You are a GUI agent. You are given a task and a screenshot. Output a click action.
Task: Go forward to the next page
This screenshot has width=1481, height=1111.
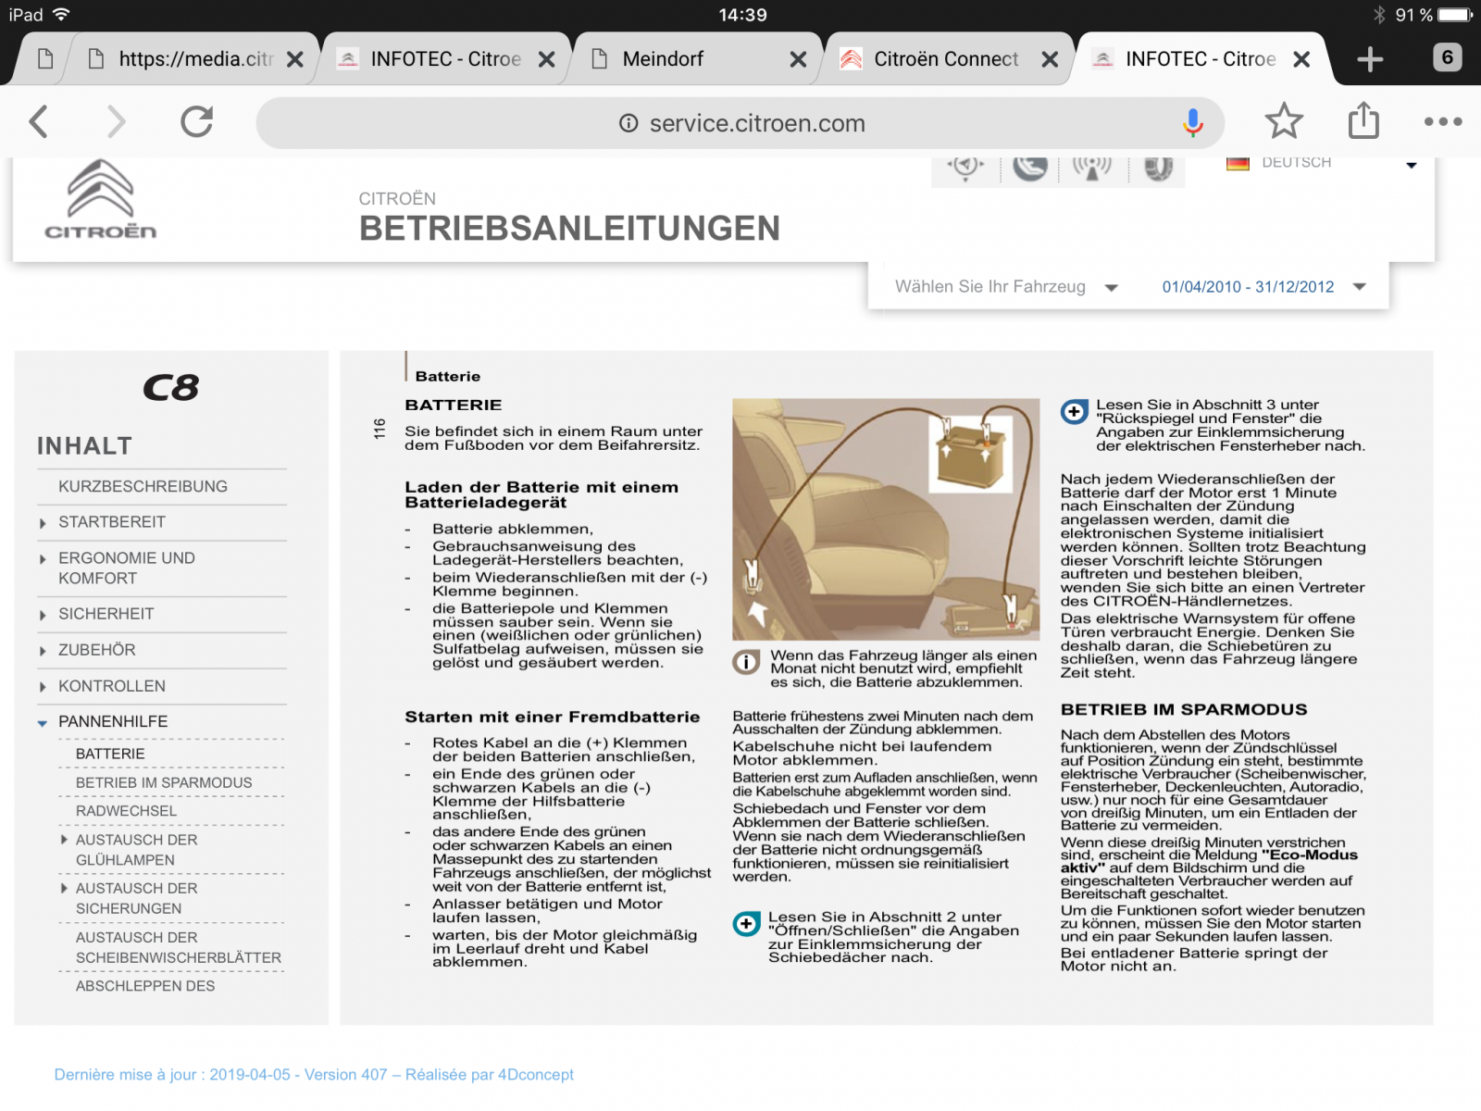pos(116,121)
